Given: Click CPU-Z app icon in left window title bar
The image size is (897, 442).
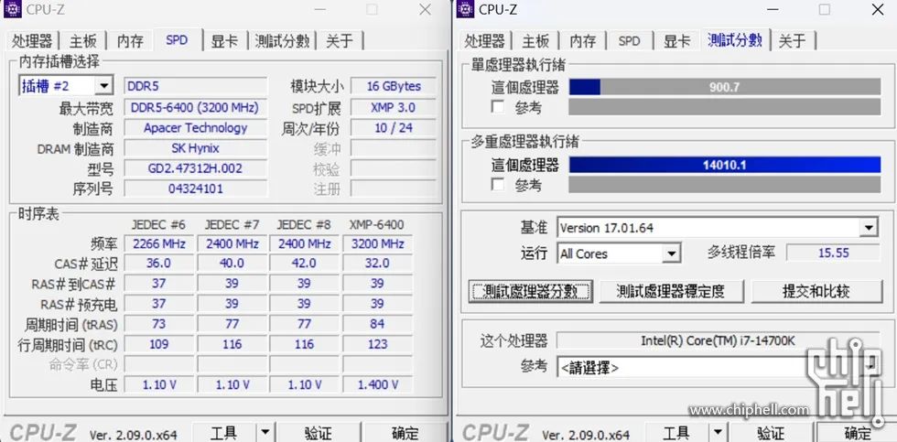Looking at the screenshot, I should pyautogui.click(x=12, y=9).
